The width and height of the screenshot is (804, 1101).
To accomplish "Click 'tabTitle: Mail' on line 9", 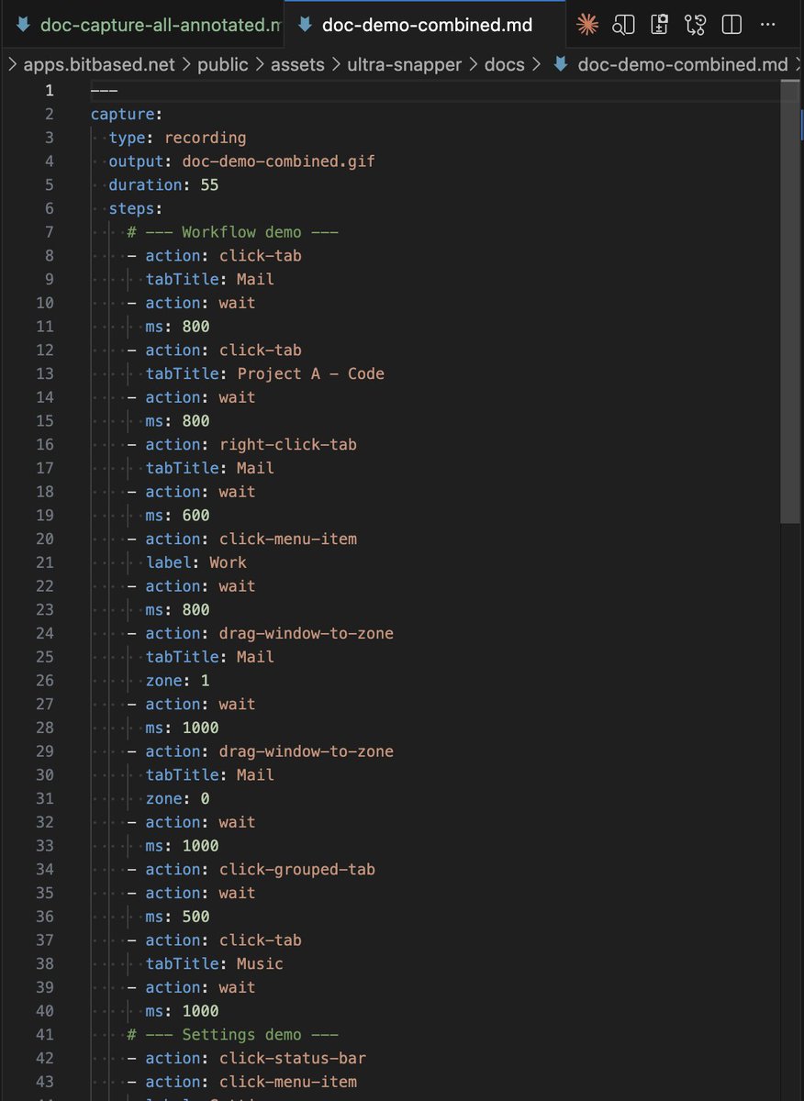I will pyautogui.click(x=209, y=279).
